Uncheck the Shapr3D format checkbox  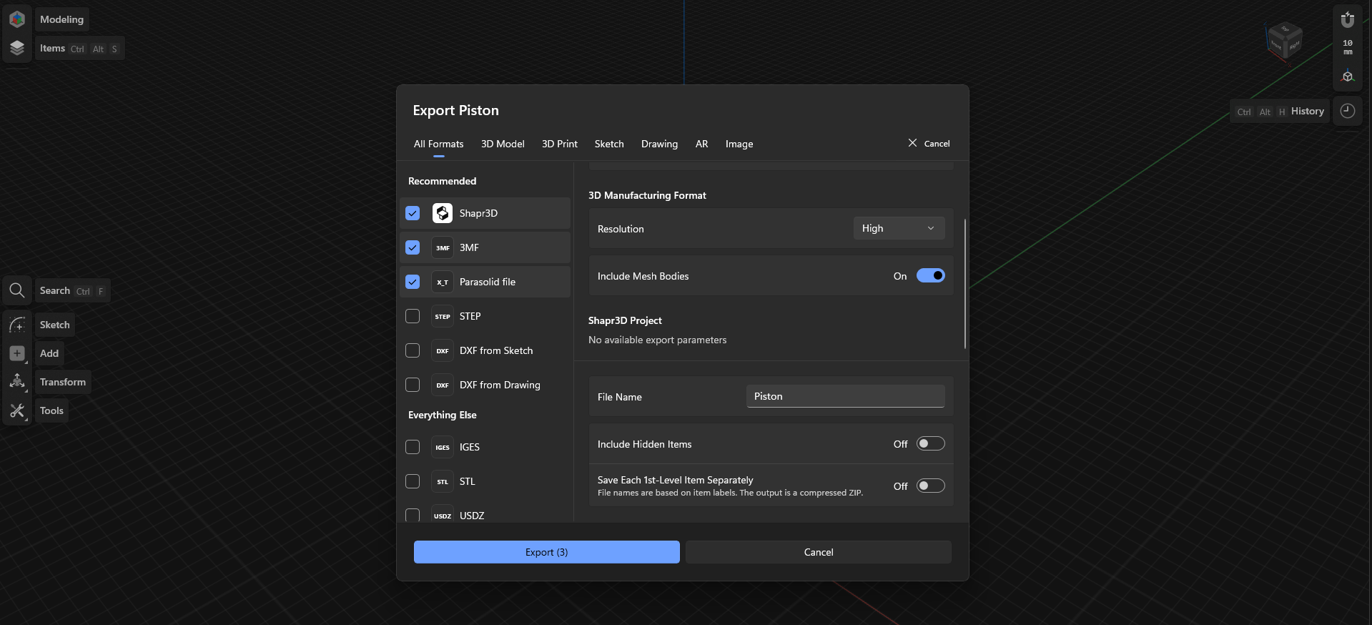click(413, 213)
